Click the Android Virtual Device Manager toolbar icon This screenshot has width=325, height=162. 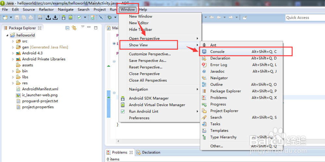pyautogui.click(x=71, y=17)
